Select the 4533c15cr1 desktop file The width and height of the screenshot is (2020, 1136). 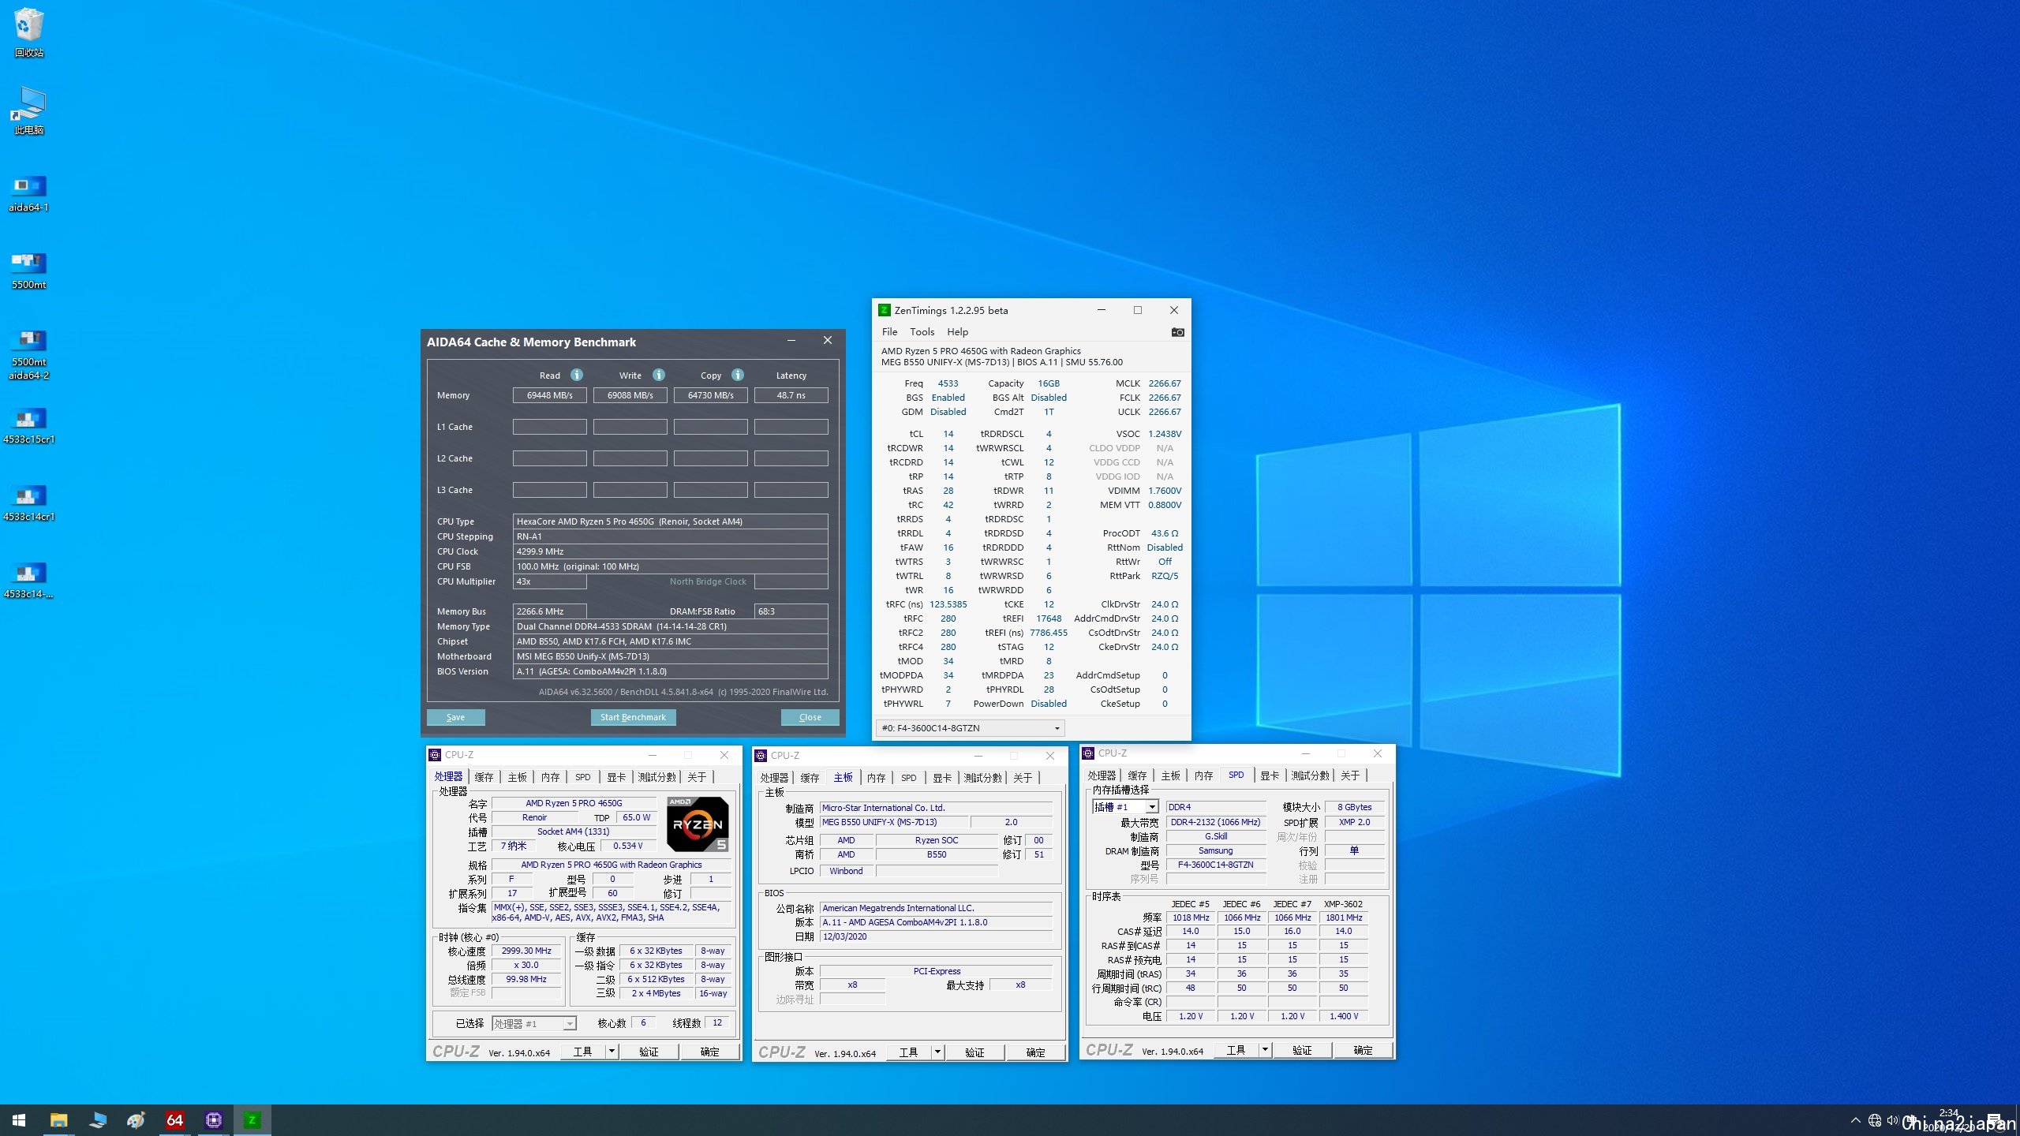pos(29,426)
